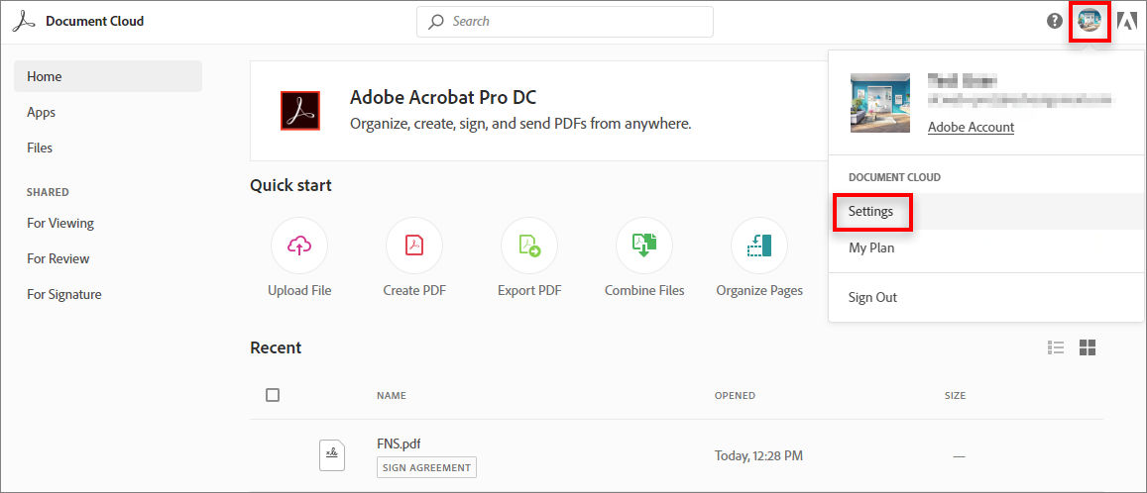Open the help question mark icon
This screenshot has width=1147, height=493.
click(1054, 21)
